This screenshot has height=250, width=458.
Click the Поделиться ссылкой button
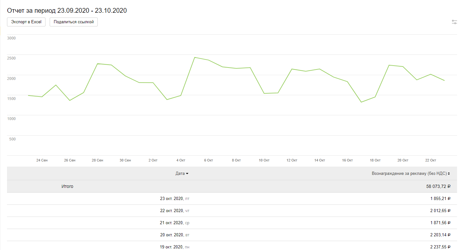coord(74,22)
